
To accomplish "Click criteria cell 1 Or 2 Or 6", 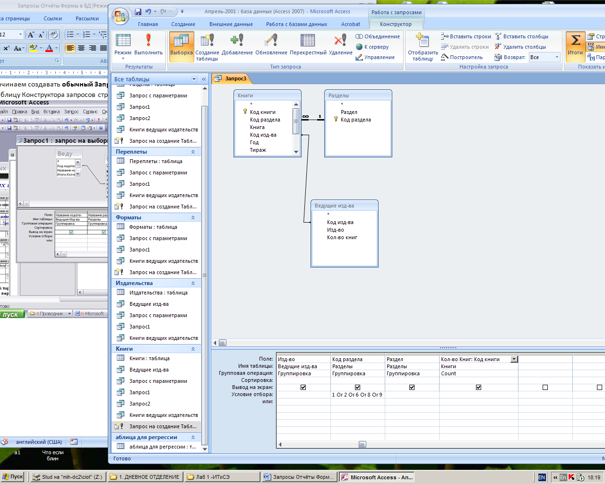I will point(357,395).
